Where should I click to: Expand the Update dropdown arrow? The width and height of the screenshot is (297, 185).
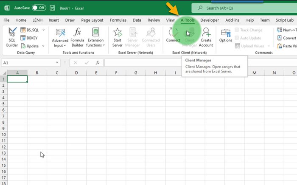43,46
